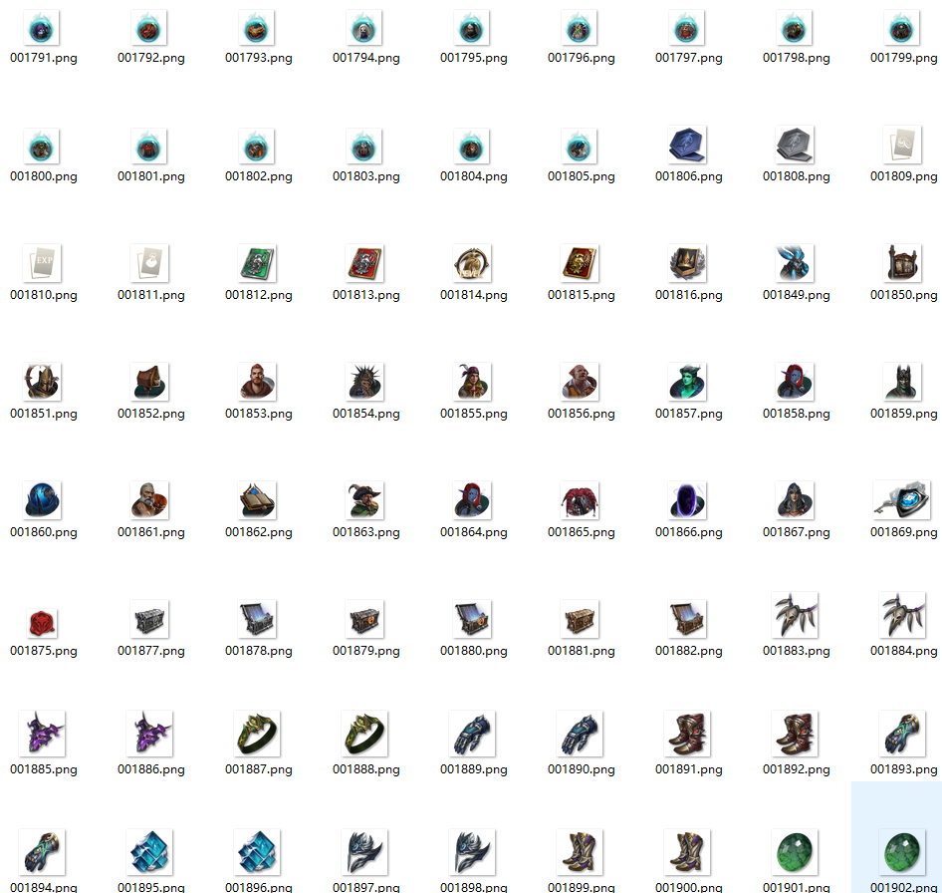The height and width of the screenshot is (893, 942).
Task: Select the file named 001791.png
Action: (x=41, y=27)
